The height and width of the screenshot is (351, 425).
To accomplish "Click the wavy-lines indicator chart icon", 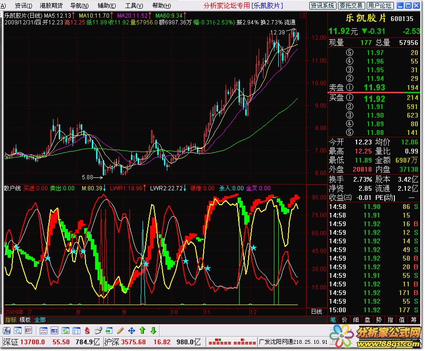I will [44, 330].
